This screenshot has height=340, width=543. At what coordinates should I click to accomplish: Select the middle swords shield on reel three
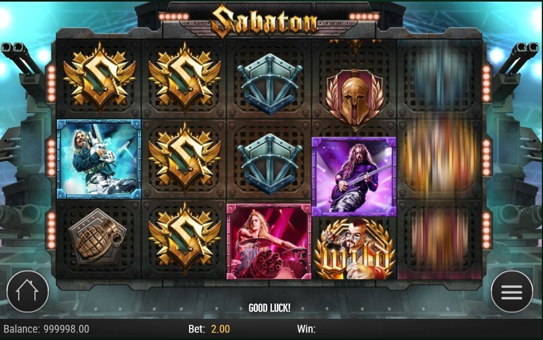click(x=269, y=163)
